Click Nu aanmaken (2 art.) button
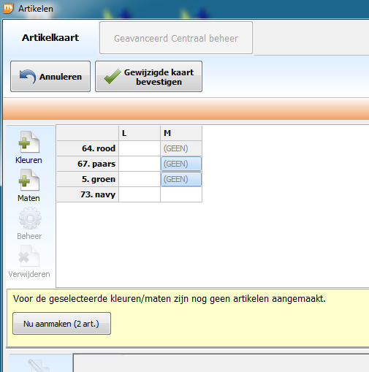Screen dimensions: 369x372 point(61,324)
